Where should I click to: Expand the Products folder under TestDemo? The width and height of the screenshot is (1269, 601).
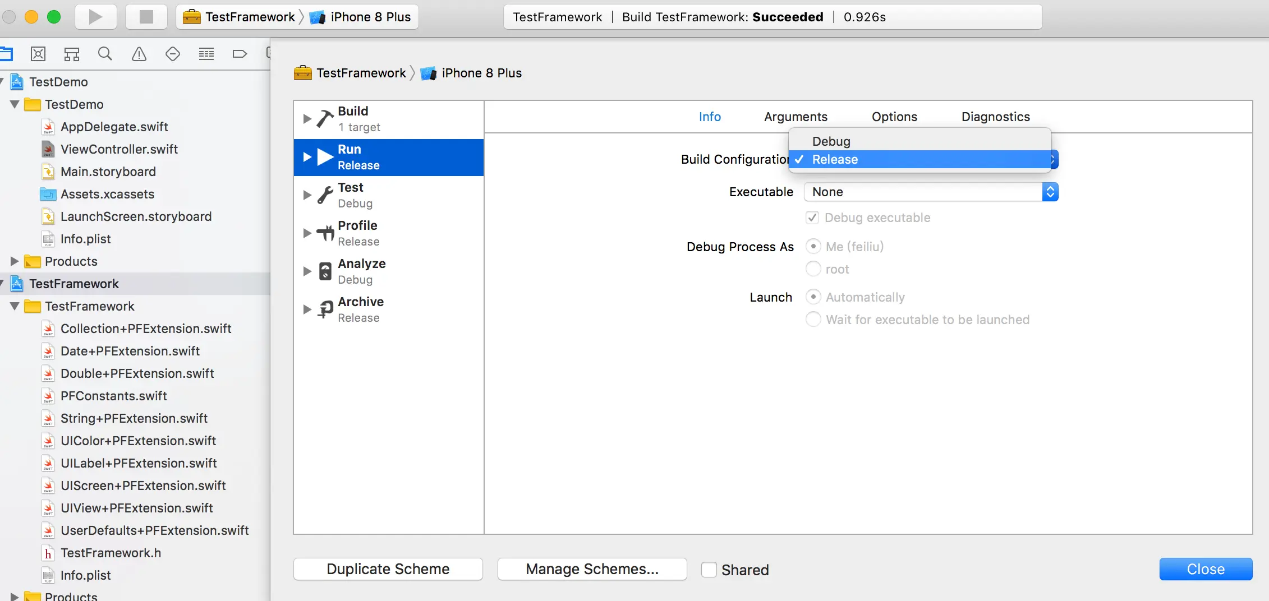[15, 261]
